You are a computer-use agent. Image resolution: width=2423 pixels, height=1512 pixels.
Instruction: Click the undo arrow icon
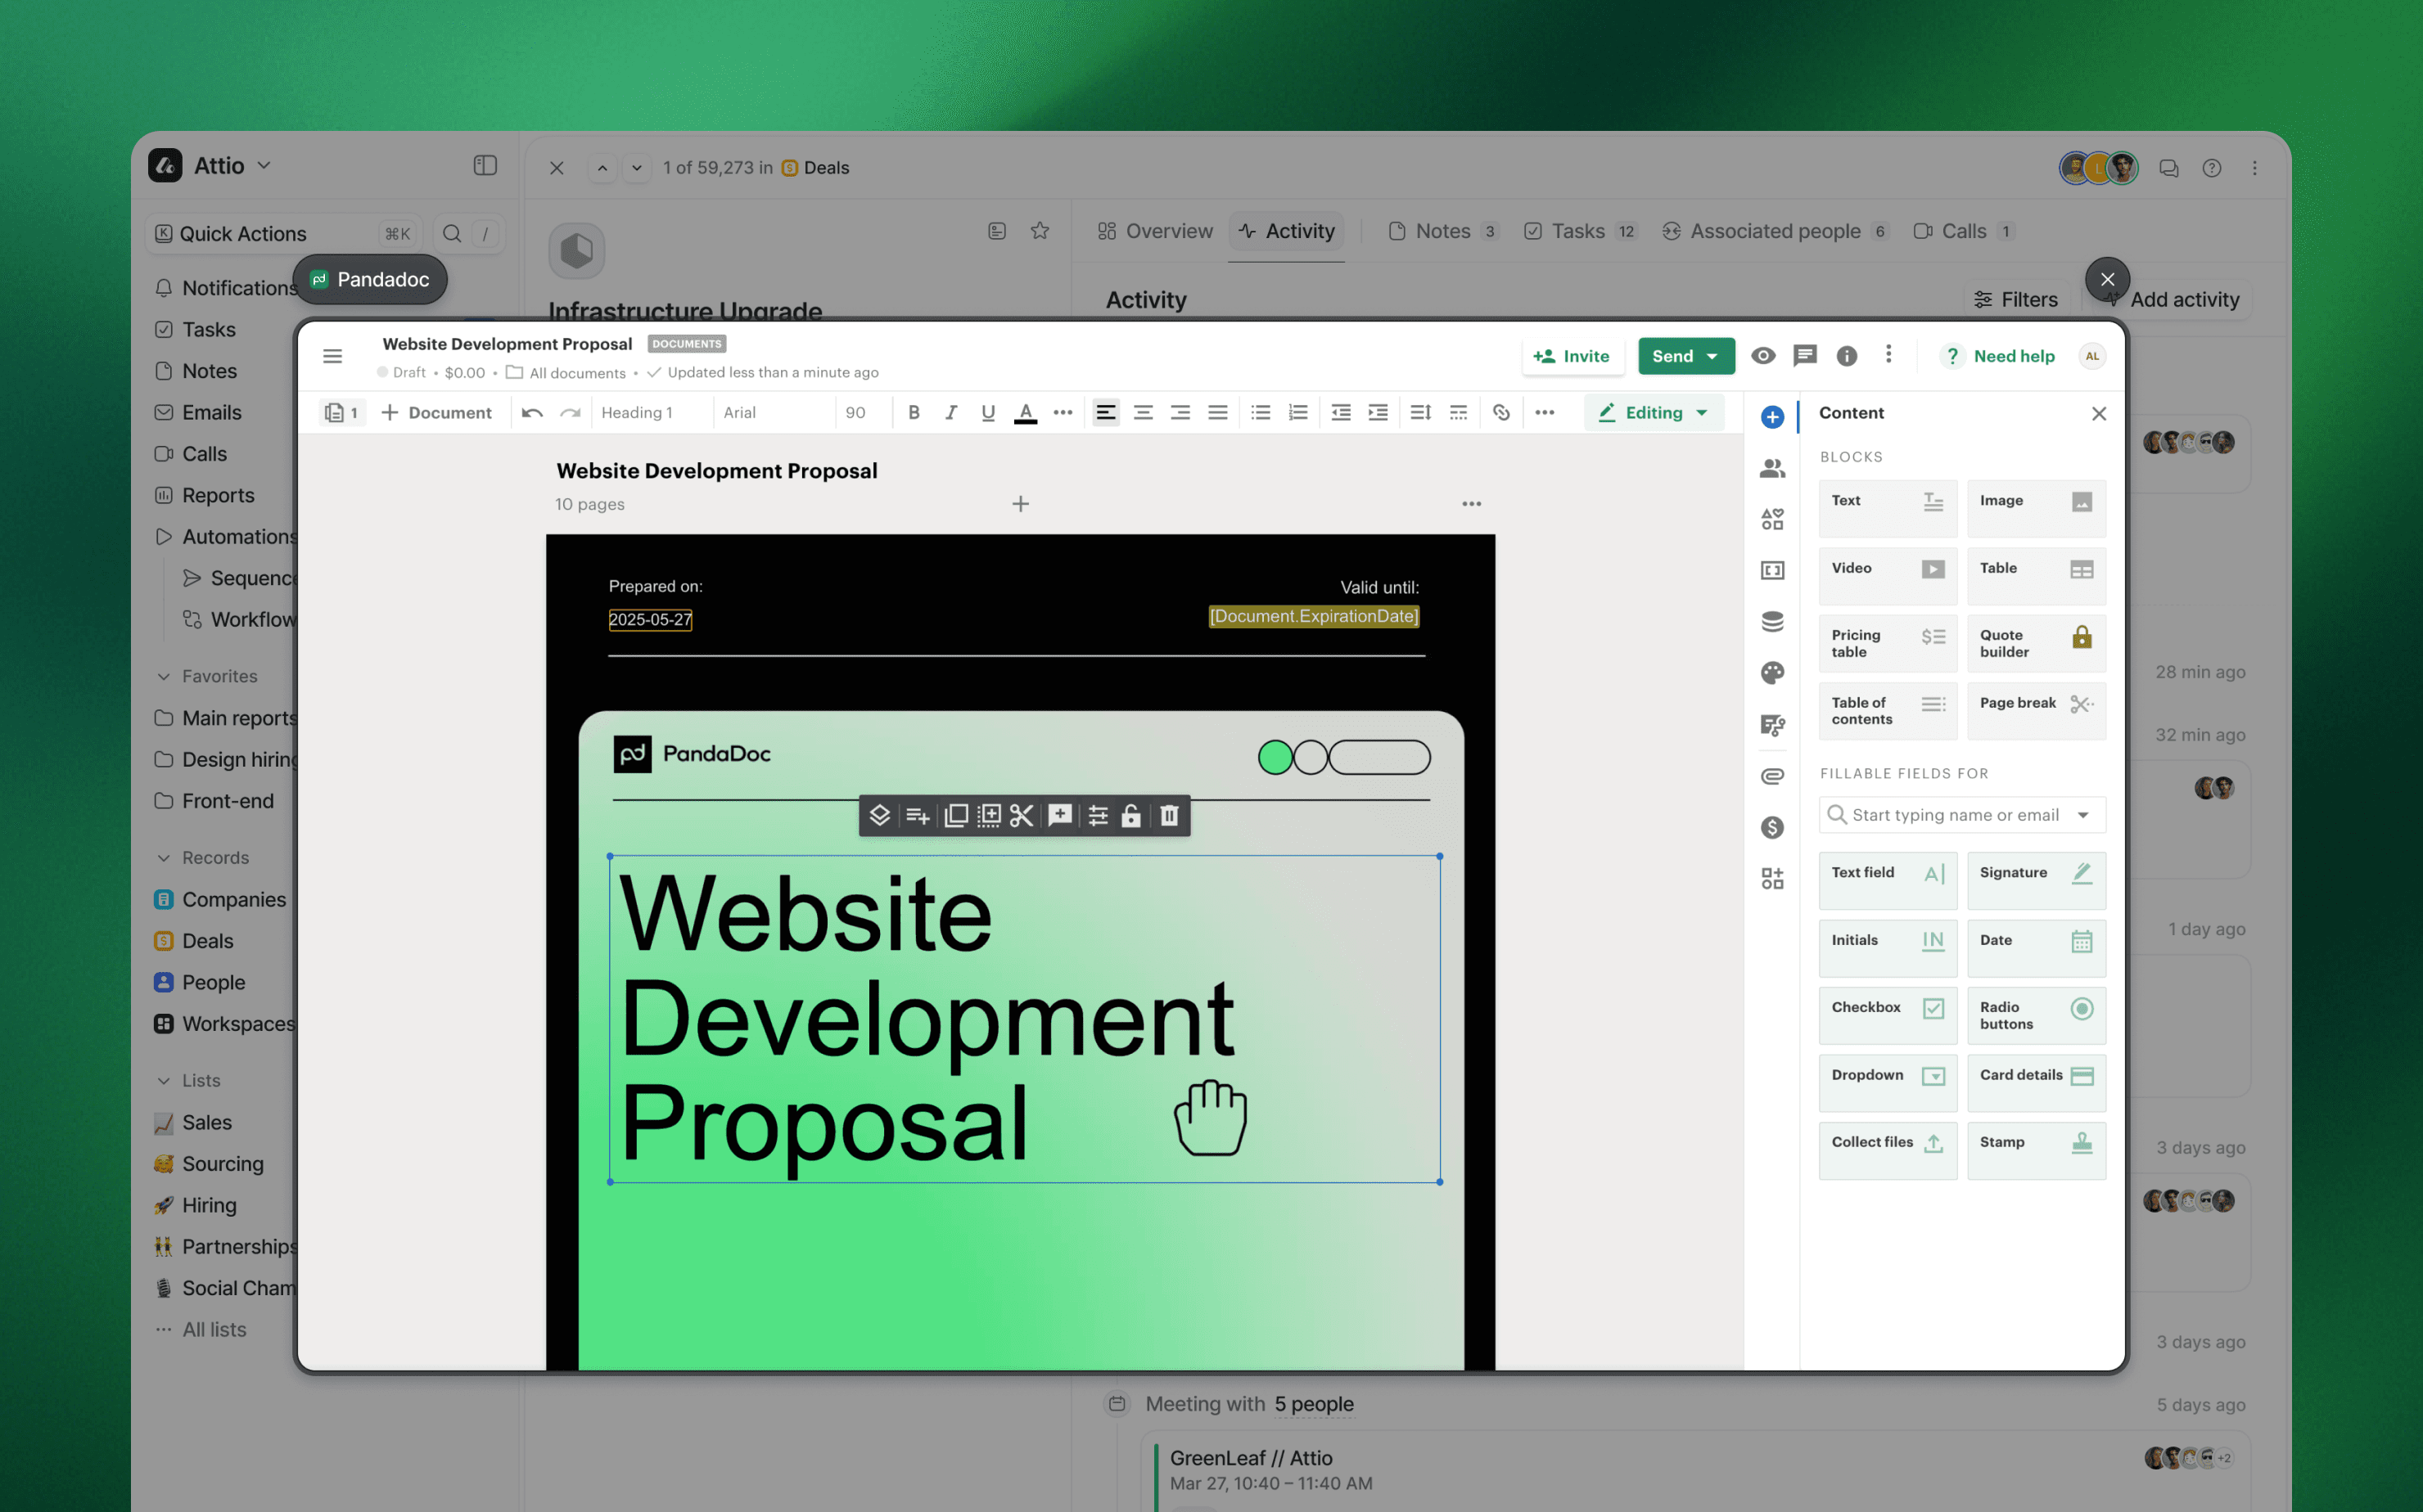(532, 412)
